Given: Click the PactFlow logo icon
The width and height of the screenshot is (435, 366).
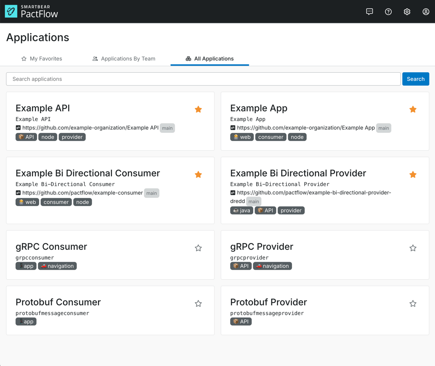Looking at the screenshot, I should tap(11, 11).
